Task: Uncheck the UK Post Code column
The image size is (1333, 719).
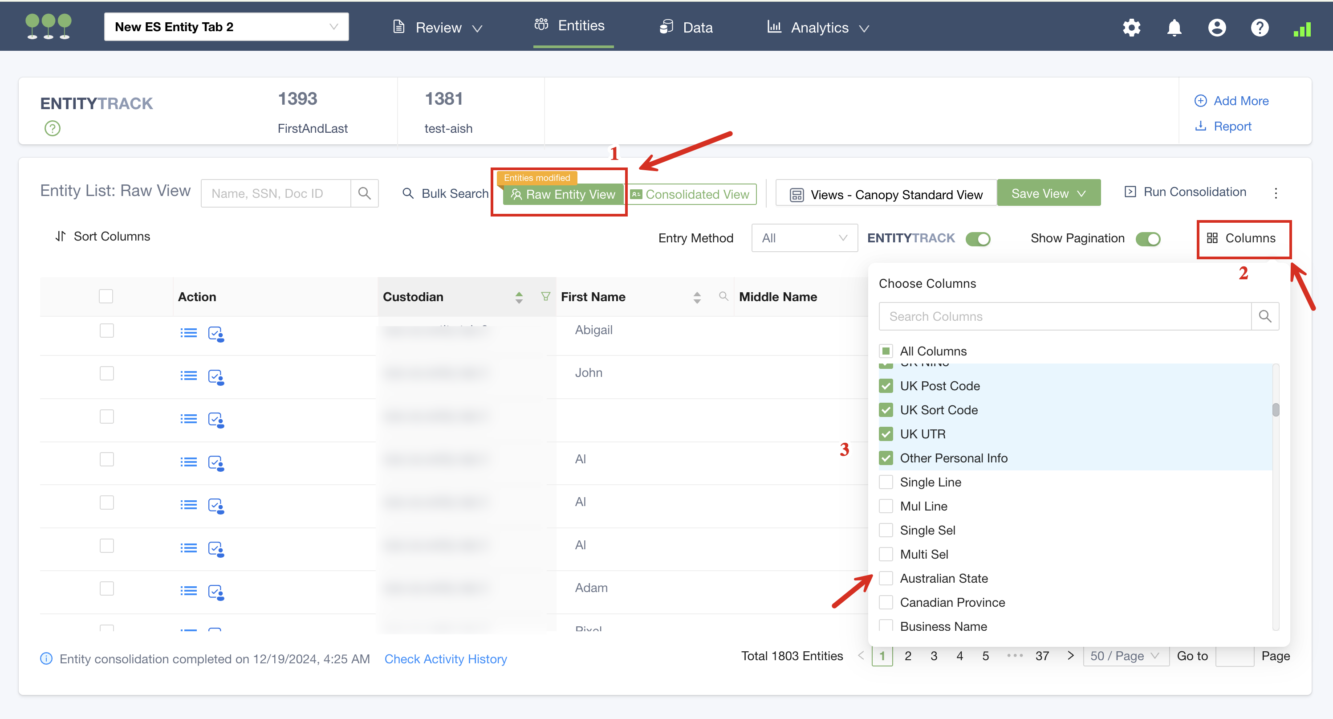Action: coord(886,386)
